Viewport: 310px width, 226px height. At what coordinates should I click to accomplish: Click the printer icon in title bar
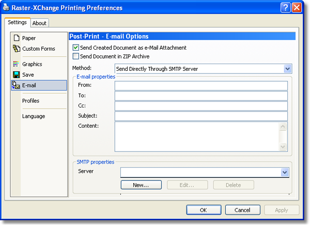(x=6, y=8)
